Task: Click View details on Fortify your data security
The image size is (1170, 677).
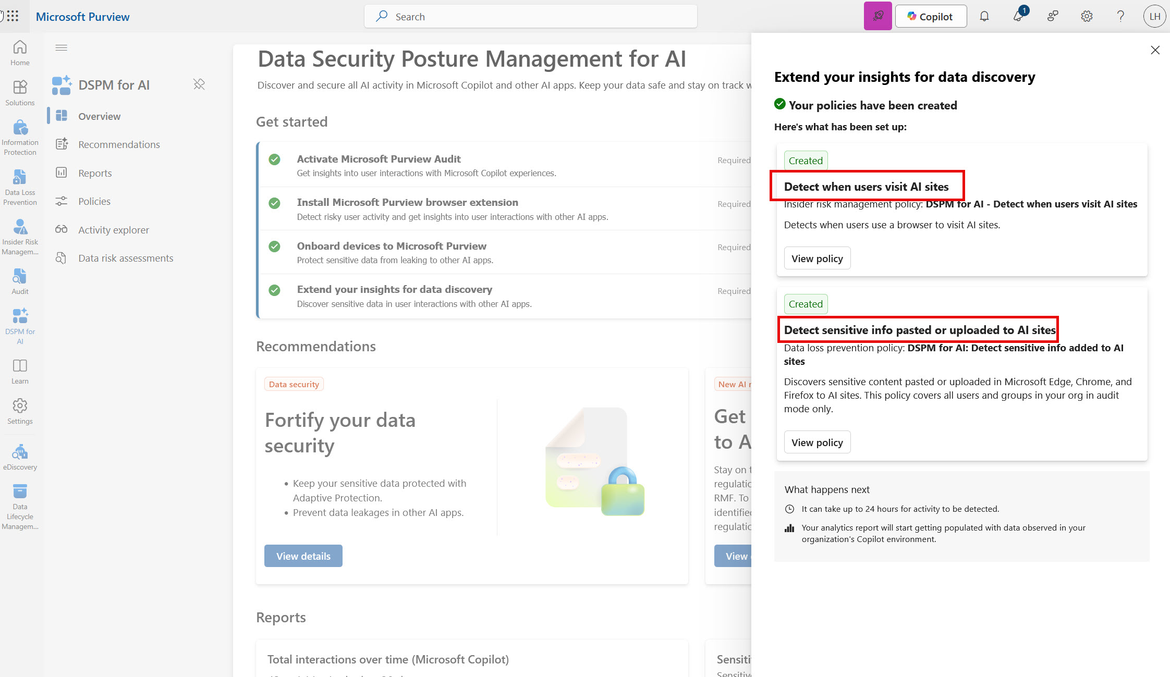Action: click(303, 556)
